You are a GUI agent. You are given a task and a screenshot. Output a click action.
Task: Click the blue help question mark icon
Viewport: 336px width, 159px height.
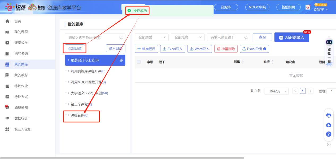click(x=329, y=134)
